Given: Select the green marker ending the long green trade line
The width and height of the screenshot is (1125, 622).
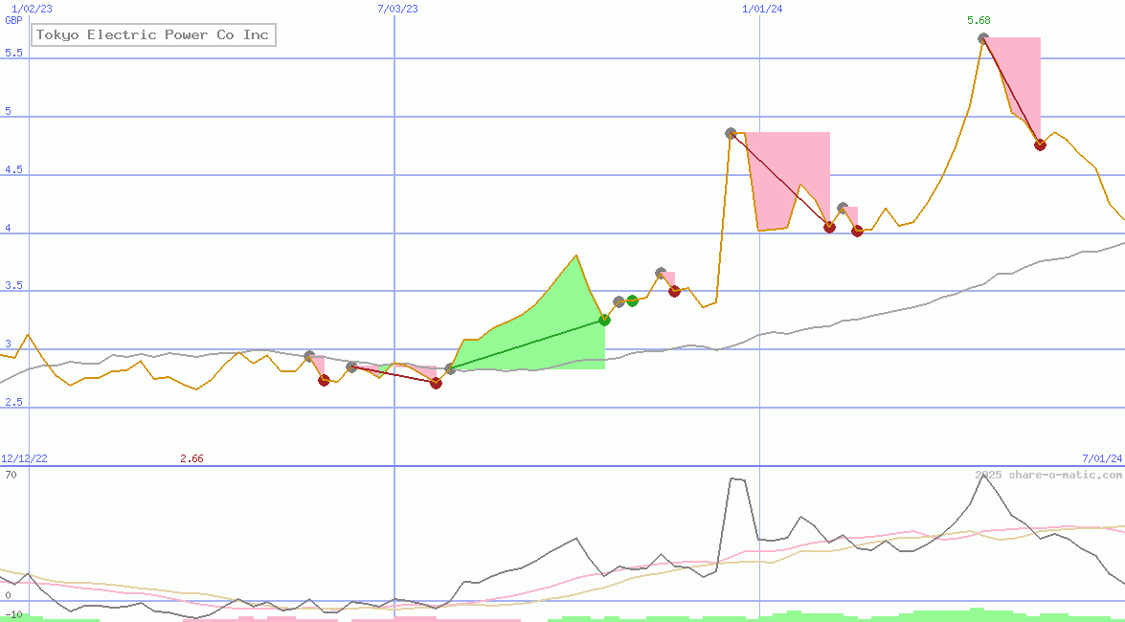Looking at the screenshot, I should click(604, 320).
